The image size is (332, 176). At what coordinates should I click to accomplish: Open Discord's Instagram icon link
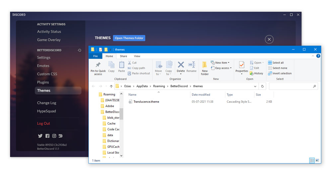[x=54, y=136]
